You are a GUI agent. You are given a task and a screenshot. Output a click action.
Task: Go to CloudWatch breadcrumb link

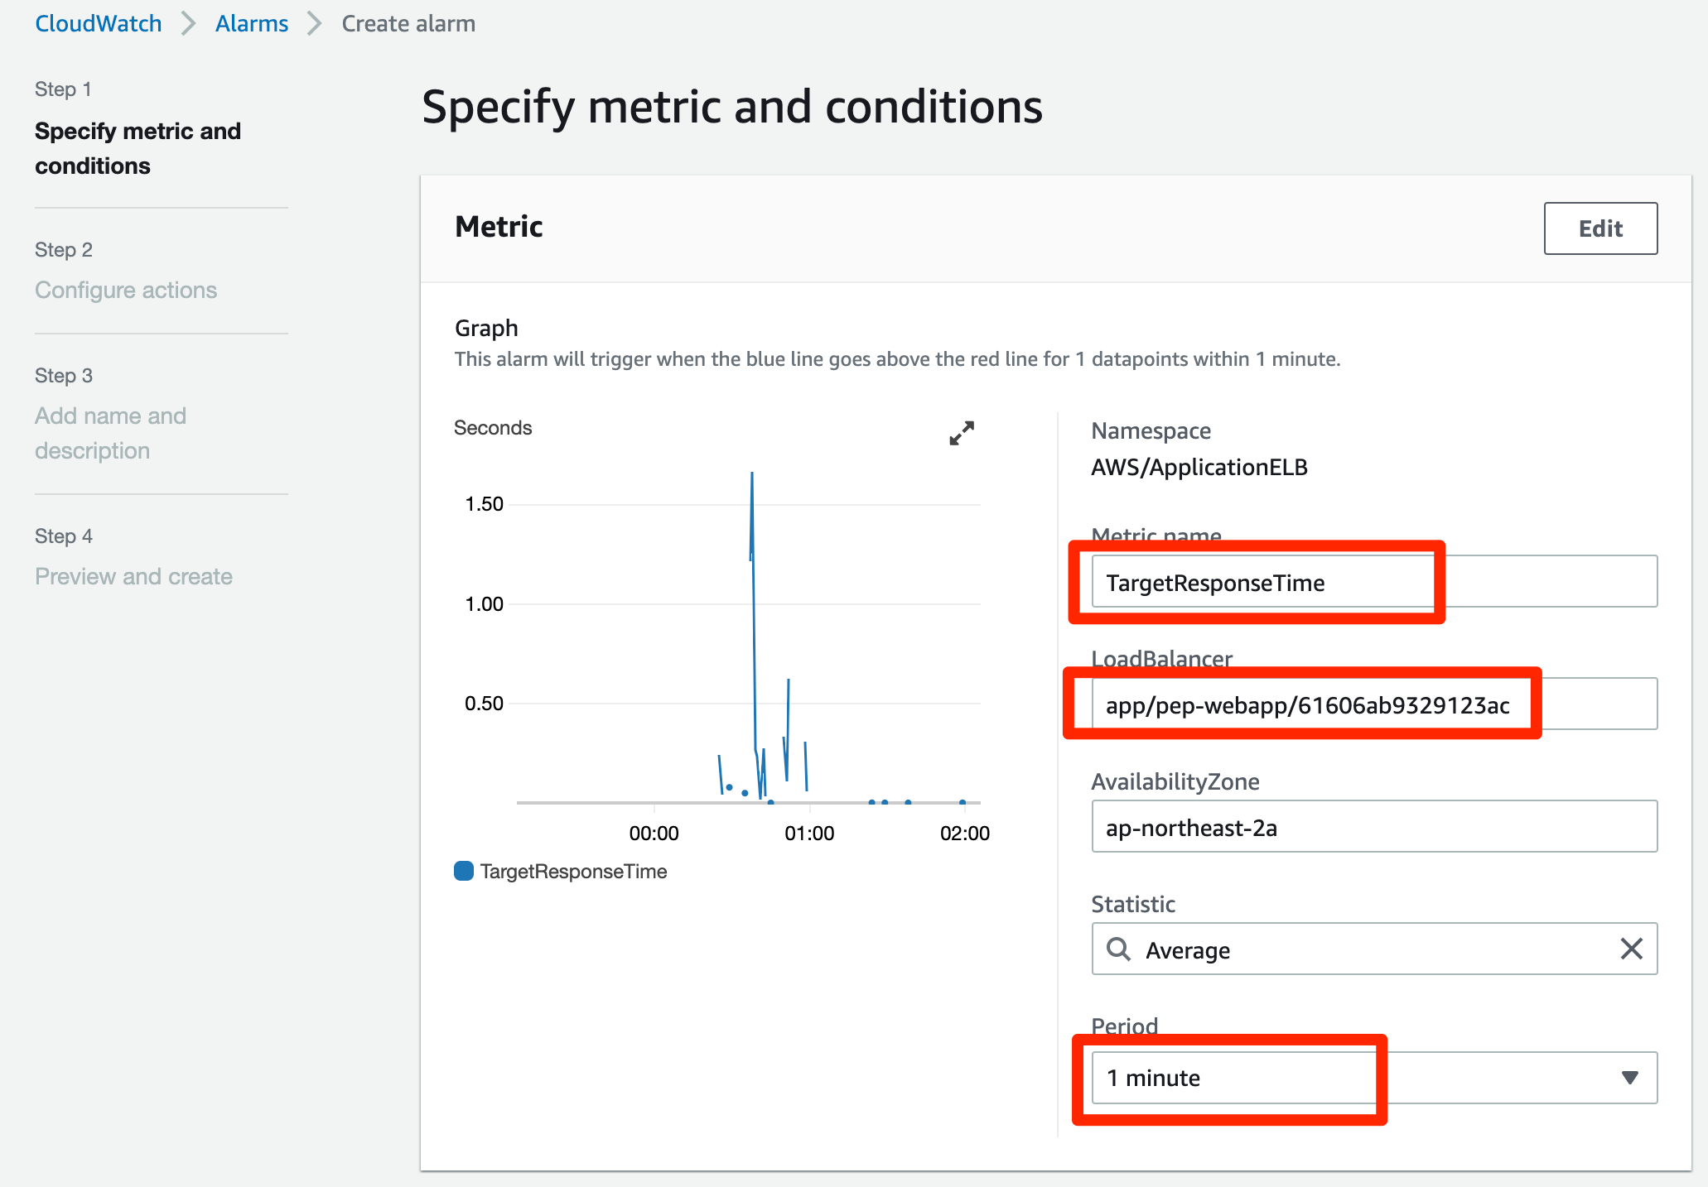coord(98,23)
